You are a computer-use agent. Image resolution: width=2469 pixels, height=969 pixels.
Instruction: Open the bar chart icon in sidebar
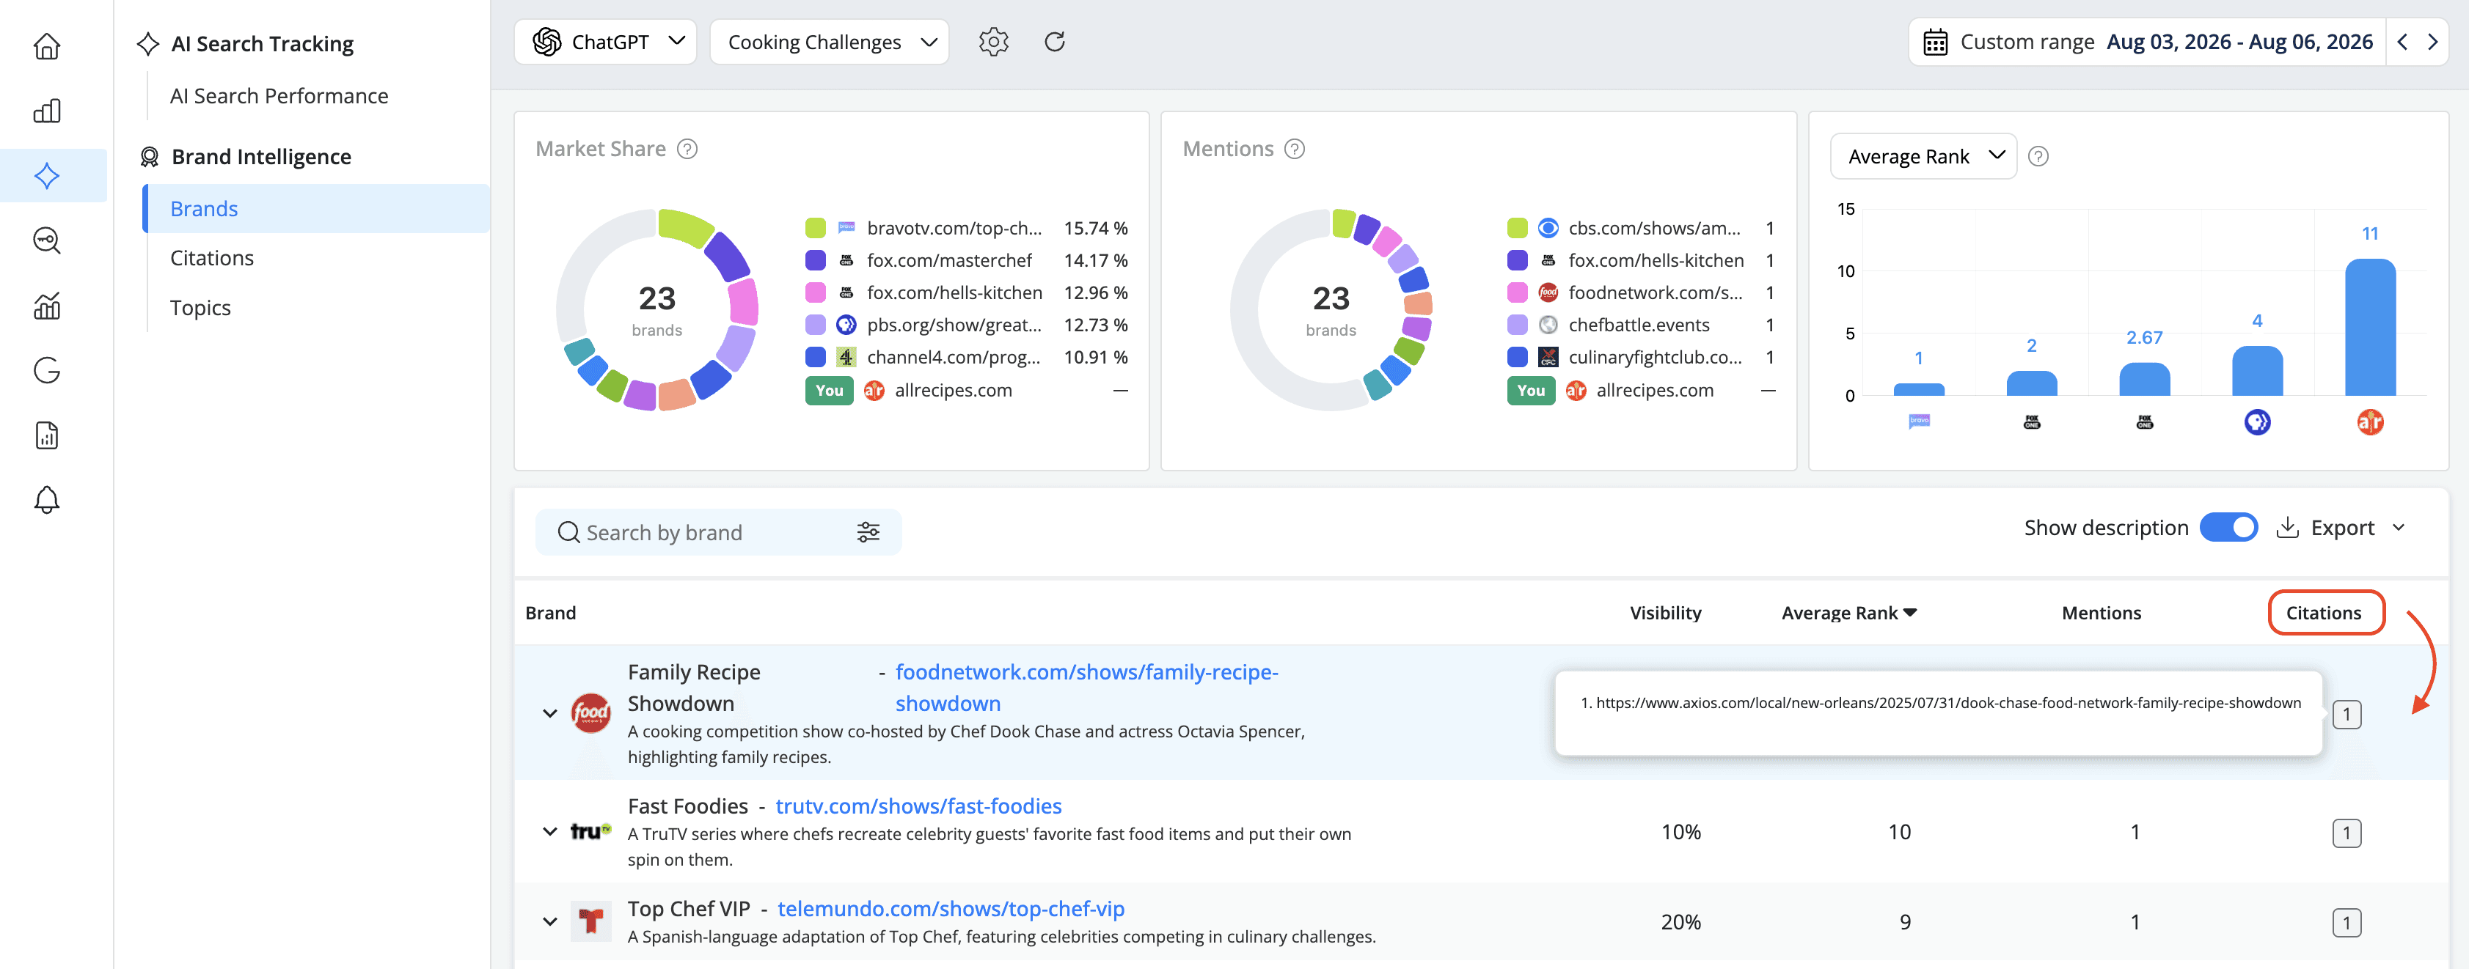click(x=47, y=111)
